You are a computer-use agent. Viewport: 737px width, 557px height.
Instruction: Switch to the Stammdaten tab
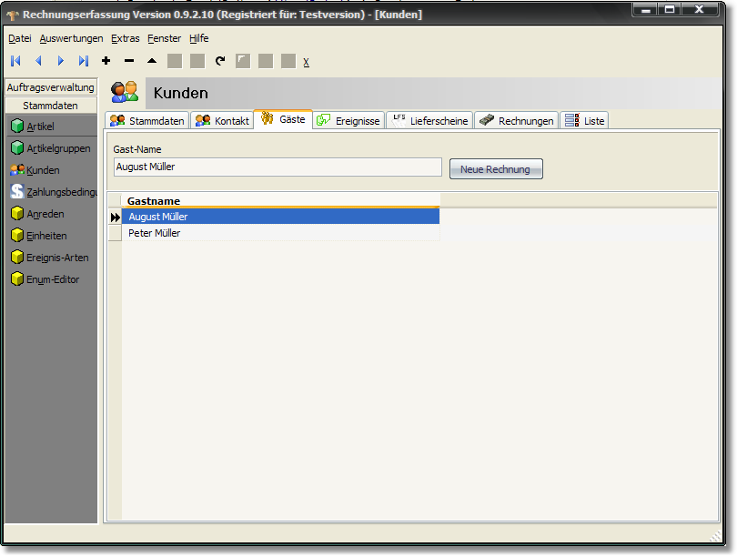pos(147,121)
